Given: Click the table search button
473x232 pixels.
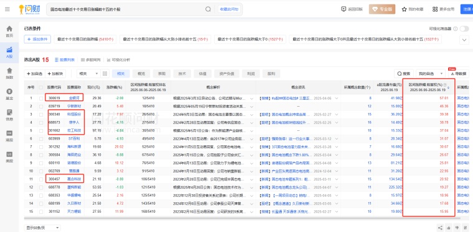Looking at the screenshot, I should click(404, 74).
